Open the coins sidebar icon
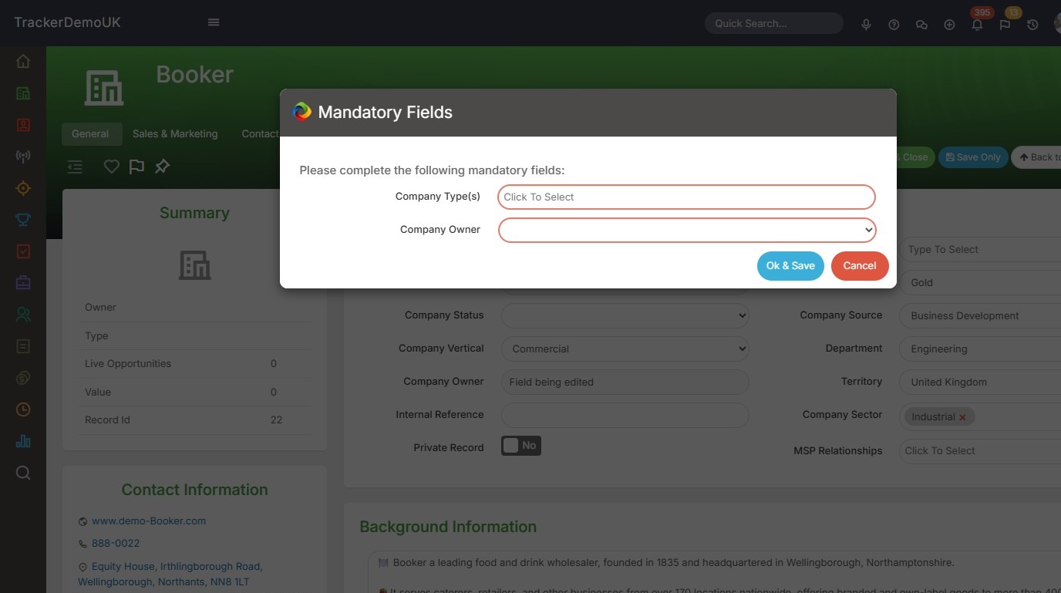Viewport: 1061px width, 593px height. click(23, 378)
